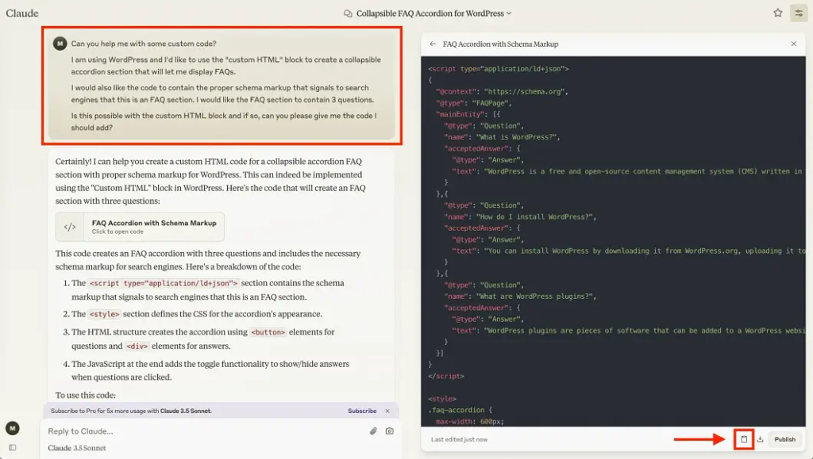Click the user message avatar M

[60, 44]
